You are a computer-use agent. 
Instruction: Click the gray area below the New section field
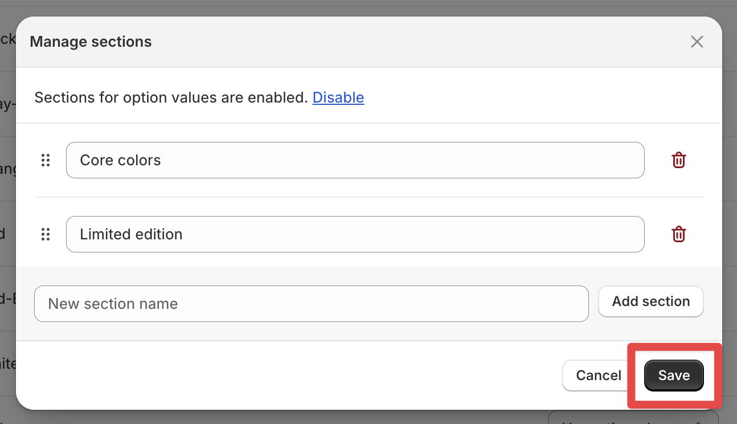tap(311, 332)
